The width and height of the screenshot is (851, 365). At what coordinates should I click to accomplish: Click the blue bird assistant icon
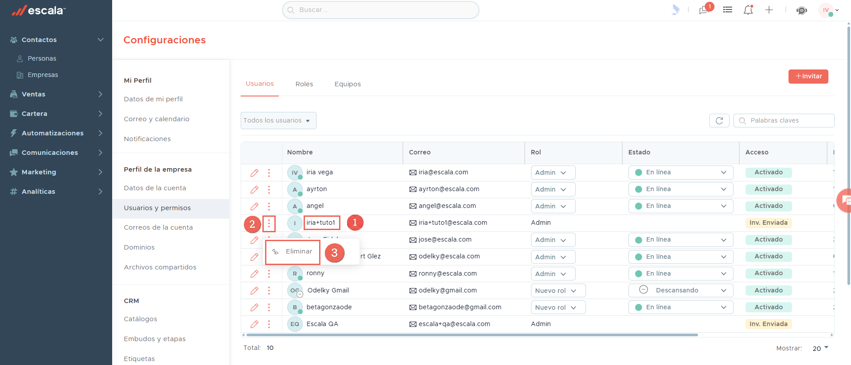point(675,10)
